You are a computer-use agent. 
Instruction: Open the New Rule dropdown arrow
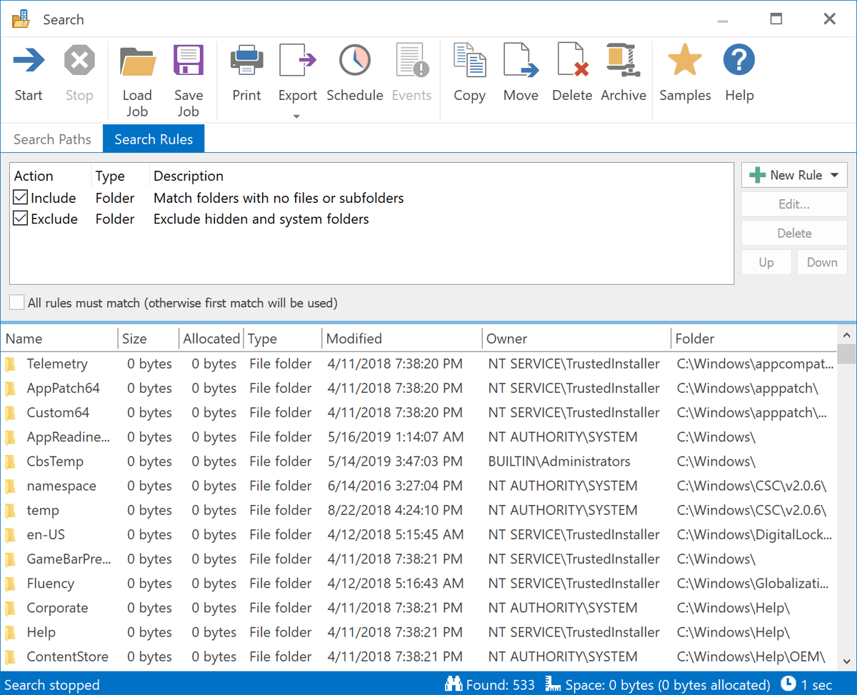pos(834,175)
